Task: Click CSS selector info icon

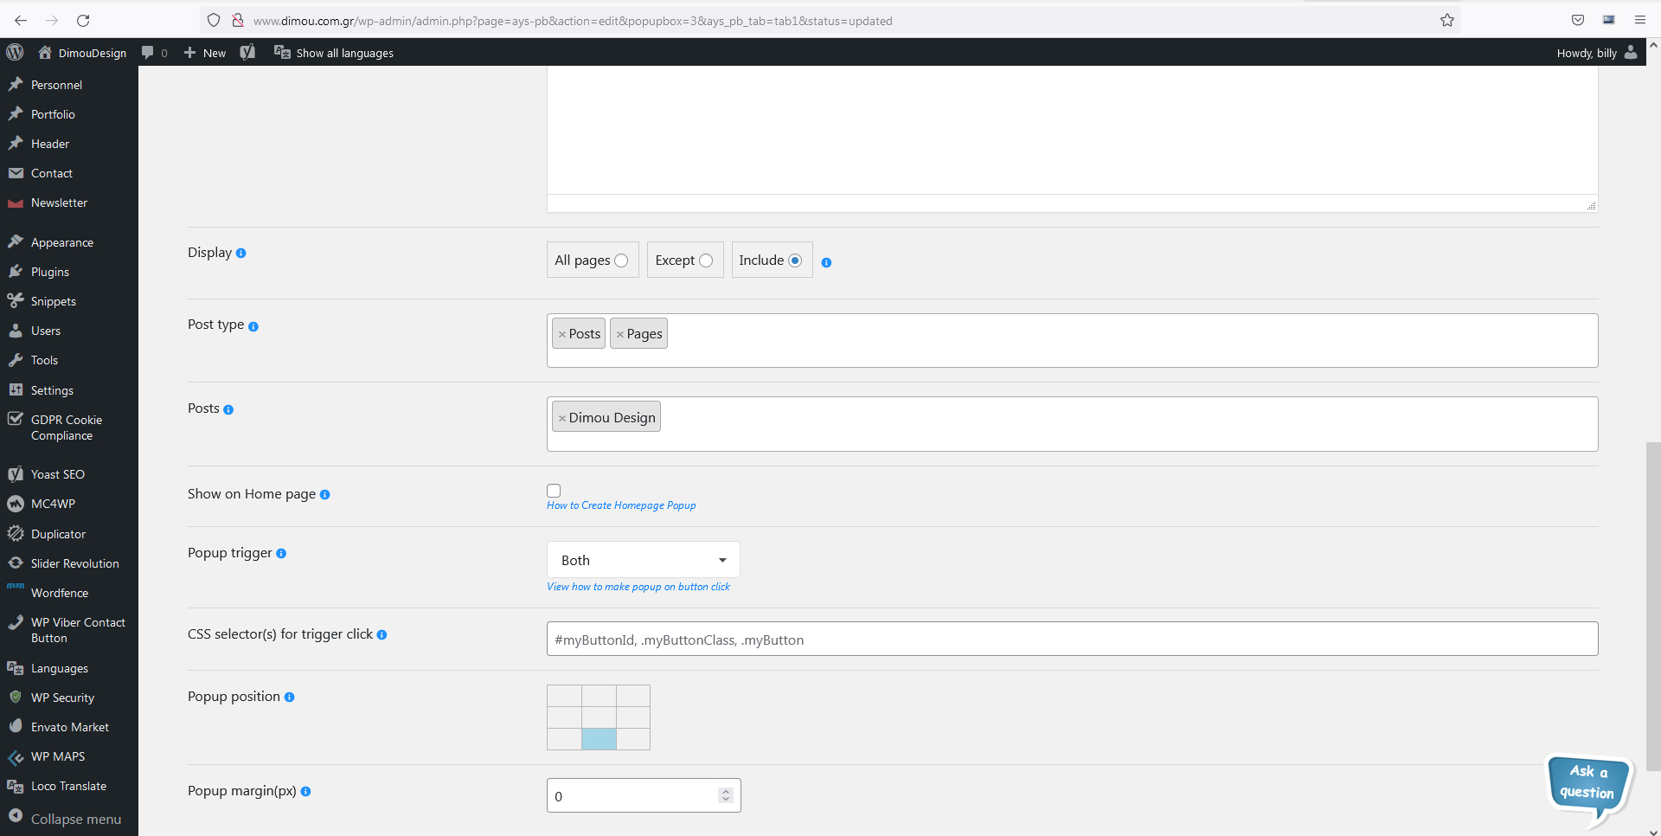Action: pos(382,635)
